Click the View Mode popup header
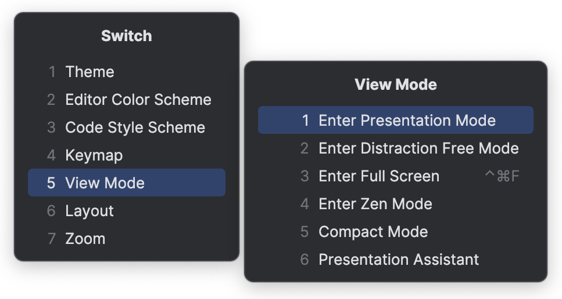562x299 pixels. tap(395, 85)
